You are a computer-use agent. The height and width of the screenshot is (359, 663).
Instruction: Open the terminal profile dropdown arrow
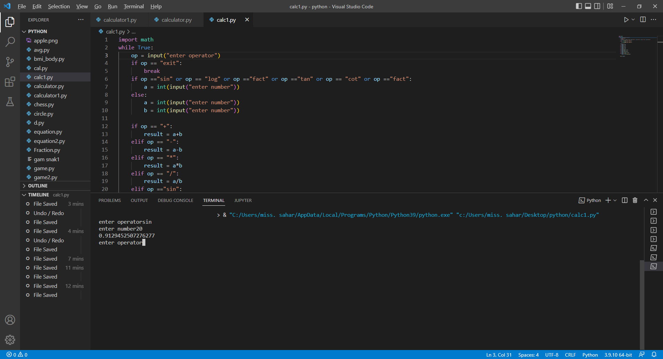pyautogui.click(x=615, y=200)
